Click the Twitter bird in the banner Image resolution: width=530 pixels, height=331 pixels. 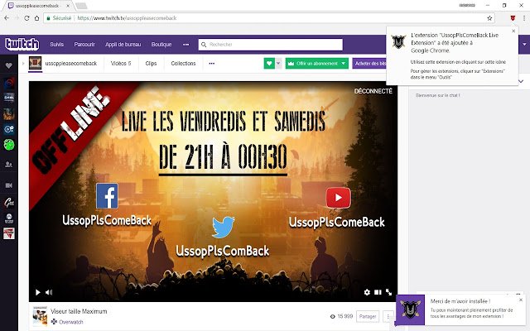pos(223,227)
